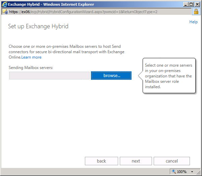Cancel the hybrid setup wizard
The height and width of the screenshot is (176, 202).
172,161
